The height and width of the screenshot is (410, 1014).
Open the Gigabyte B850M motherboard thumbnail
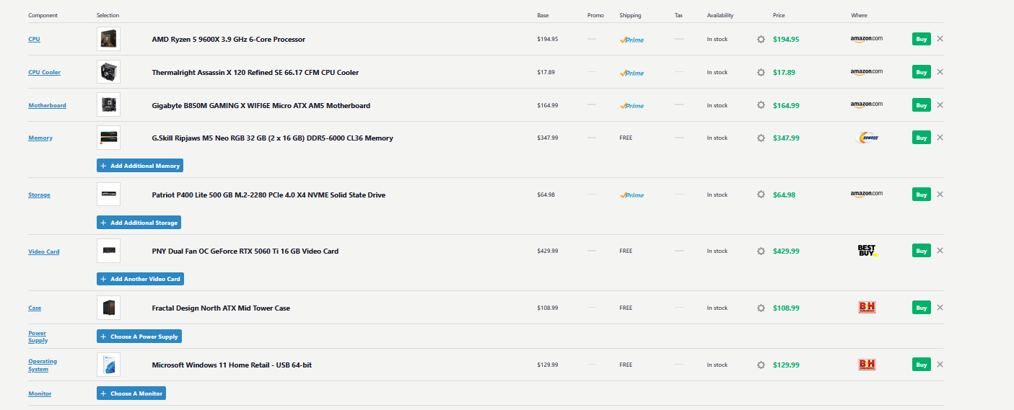(x=108, y=105)
